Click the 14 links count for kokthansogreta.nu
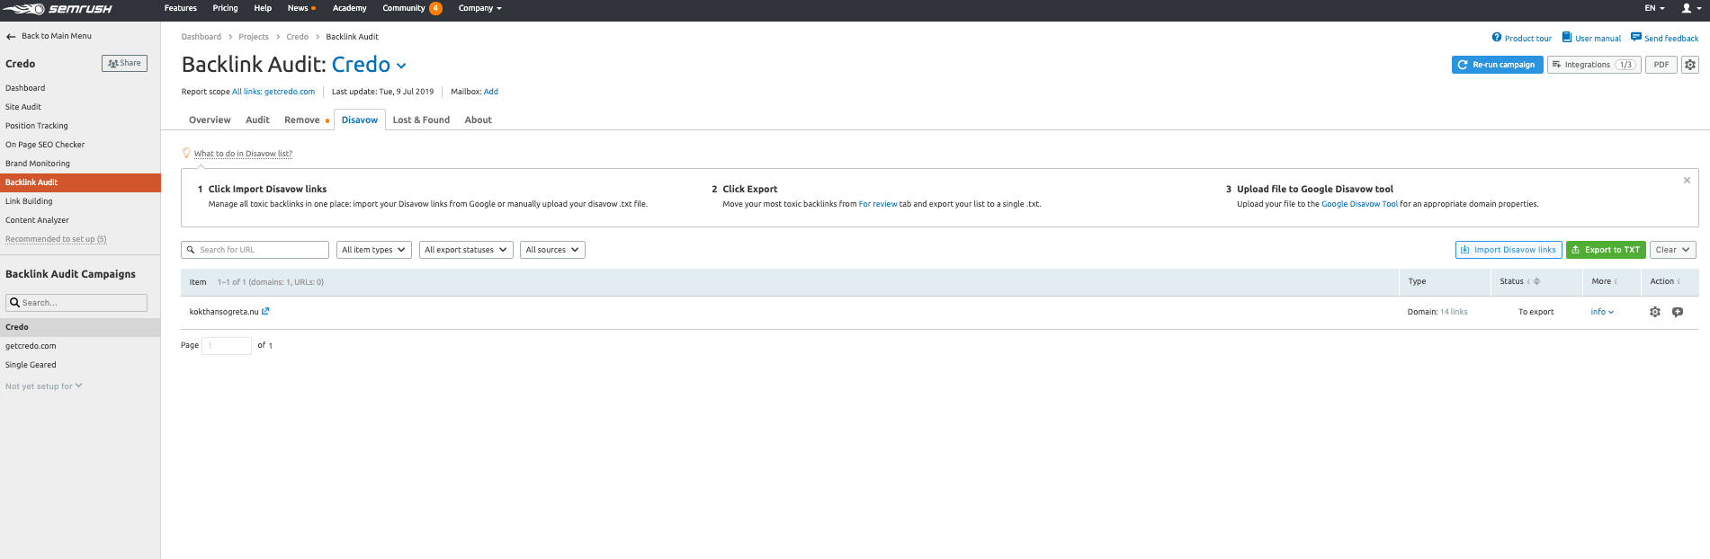 pos(1454,312)
